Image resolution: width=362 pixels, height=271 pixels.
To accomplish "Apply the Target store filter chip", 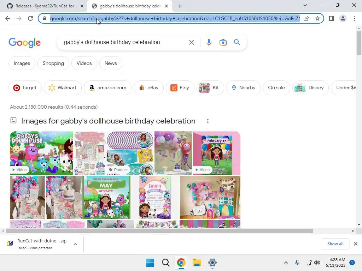I will (25, 88).
